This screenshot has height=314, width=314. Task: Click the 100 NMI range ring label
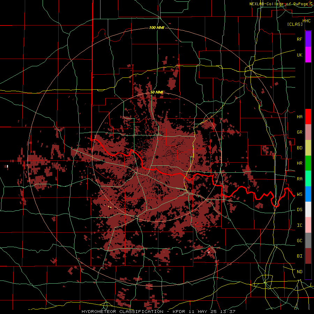[x=157, y=28]
